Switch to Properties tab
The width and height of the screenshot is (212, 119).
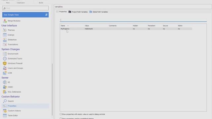[x=62, y=12]
